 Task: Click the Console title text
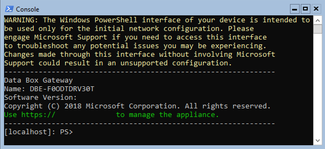tap(28, 9)
